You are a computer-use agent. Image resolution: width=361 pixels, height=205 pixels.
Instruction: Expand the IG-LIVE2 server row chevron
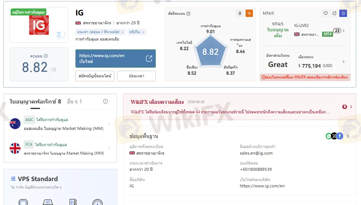pyautogui.click(x=343, y=31)
